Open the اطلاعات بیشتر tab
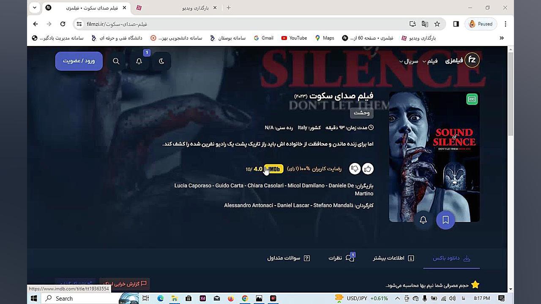The height and width of the screenshot is (304, 541). point(393,258)
